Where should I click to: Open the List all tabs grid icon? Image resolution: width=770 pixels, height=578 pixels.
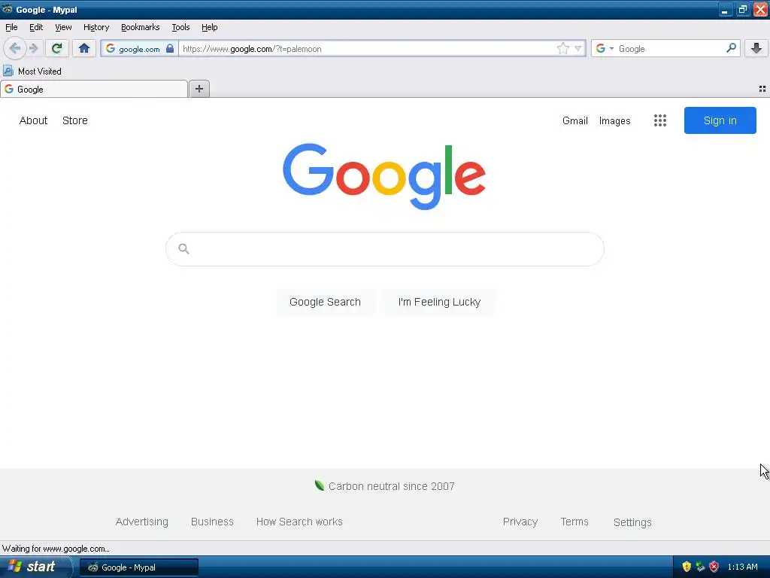click(x=762, y=89)
